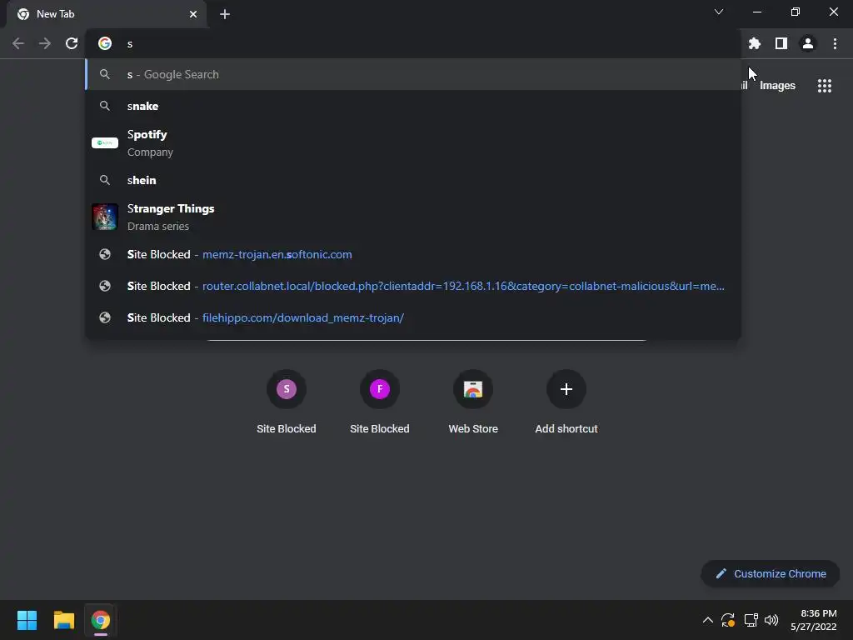
Task: Open router.collabnet.local blocked suggestion
Action: pos(413,286)
